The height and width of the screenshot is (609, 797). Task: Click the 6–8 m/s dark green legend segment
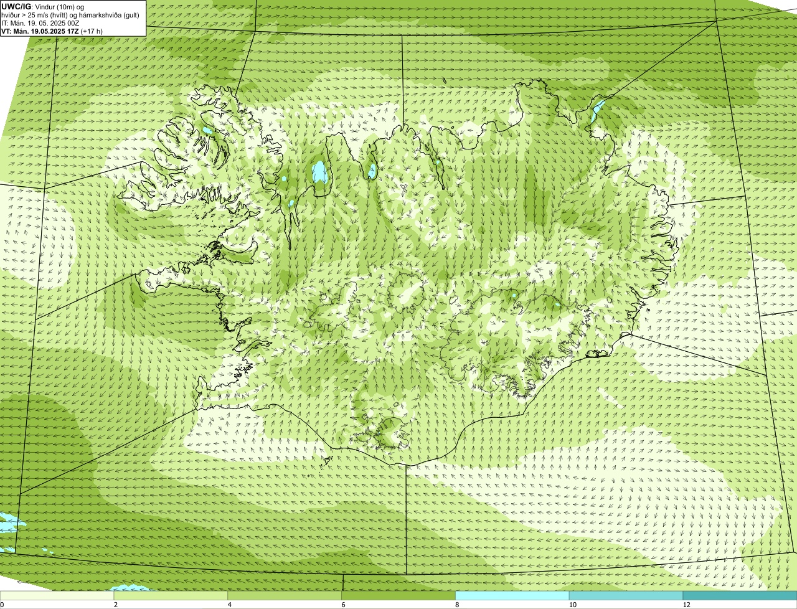[x=398, y=595]
